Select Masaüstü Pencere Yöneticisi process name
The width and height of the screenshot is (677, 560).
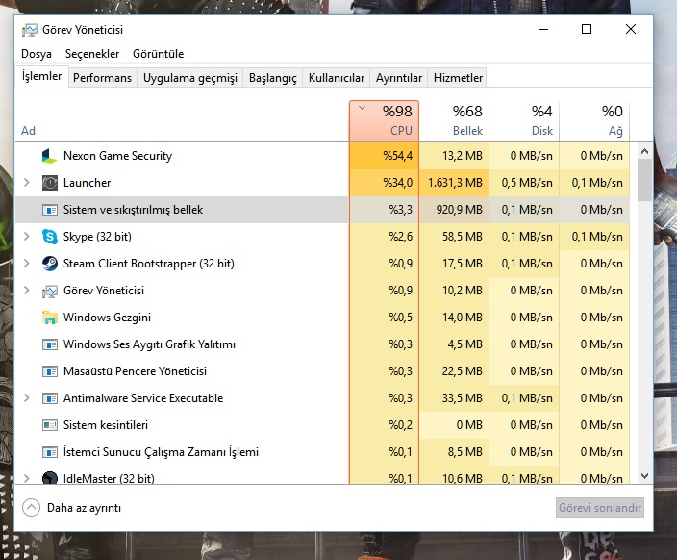pyautogui.click(x=135, y=371)
